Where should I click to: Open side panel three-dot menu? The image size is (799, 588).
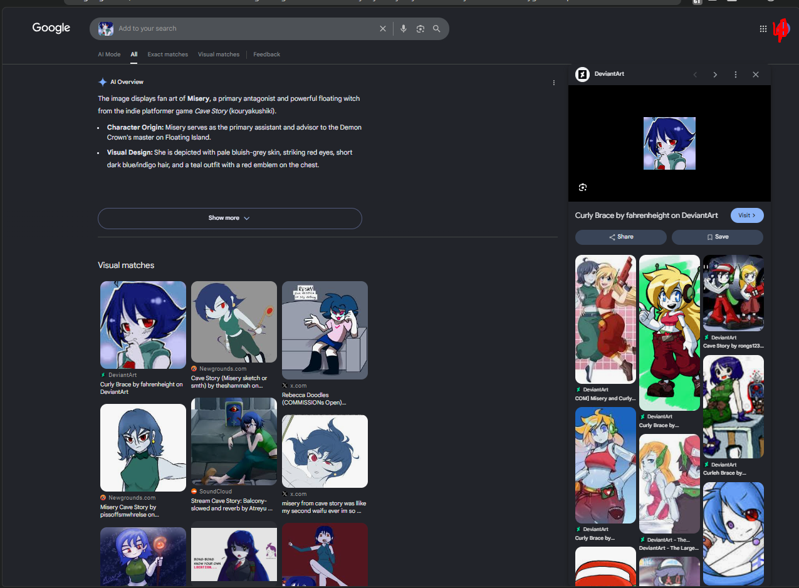coord(736,75)
